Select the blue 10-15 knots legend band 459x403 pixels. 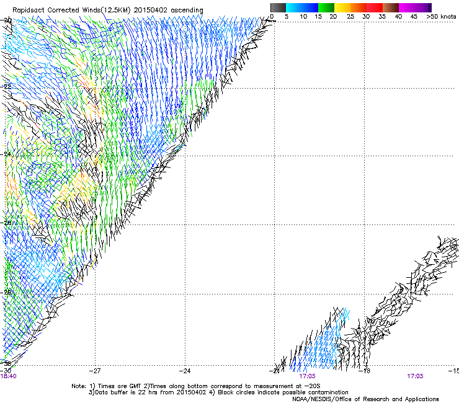[x=310, y=7]
